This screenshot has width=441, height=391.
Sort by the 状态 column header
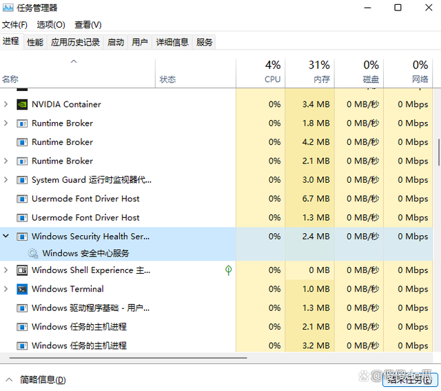tap(196, 73)
